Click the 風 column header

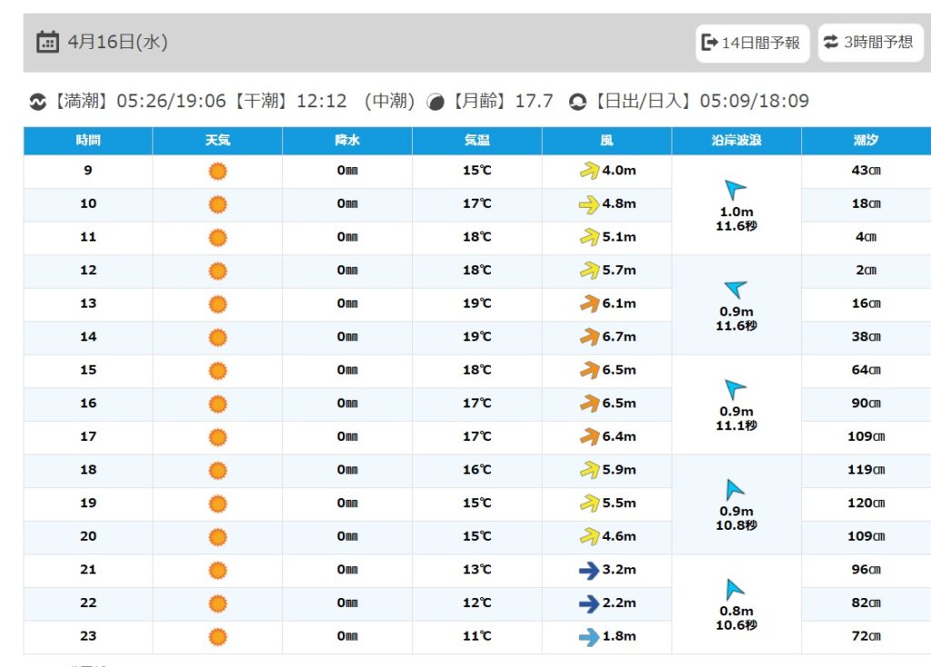pos(606,141)
